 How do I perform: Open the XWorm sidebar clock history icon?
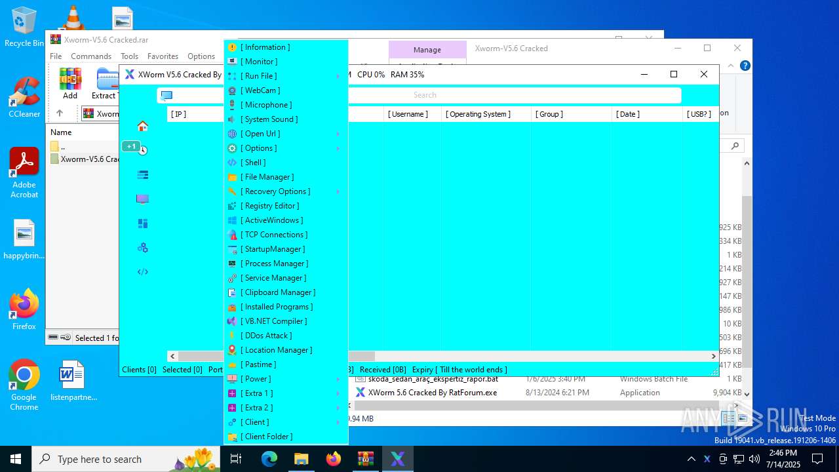click(x=143, y=150)
